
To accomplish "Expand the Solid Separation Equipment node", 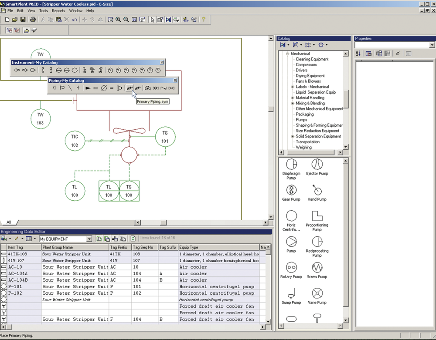I will pos(293,136).
